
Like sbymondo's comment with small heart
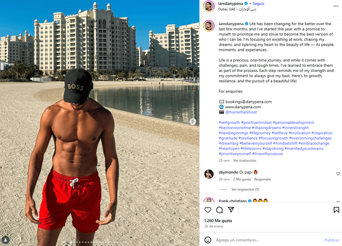338,174
